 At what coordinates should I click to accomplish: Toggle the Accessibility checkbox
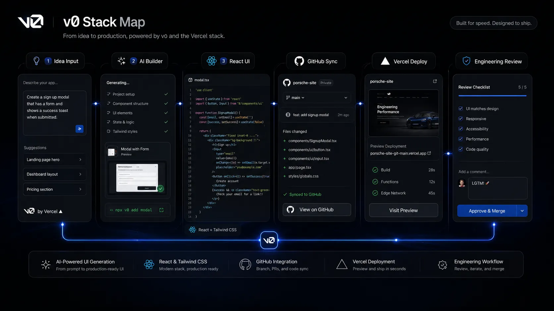461,129
